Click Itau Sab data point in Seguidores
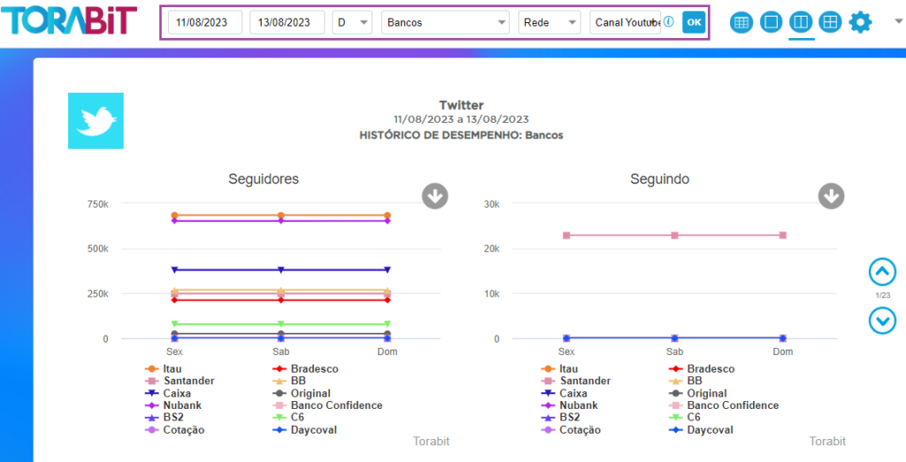 click(280, 215)
